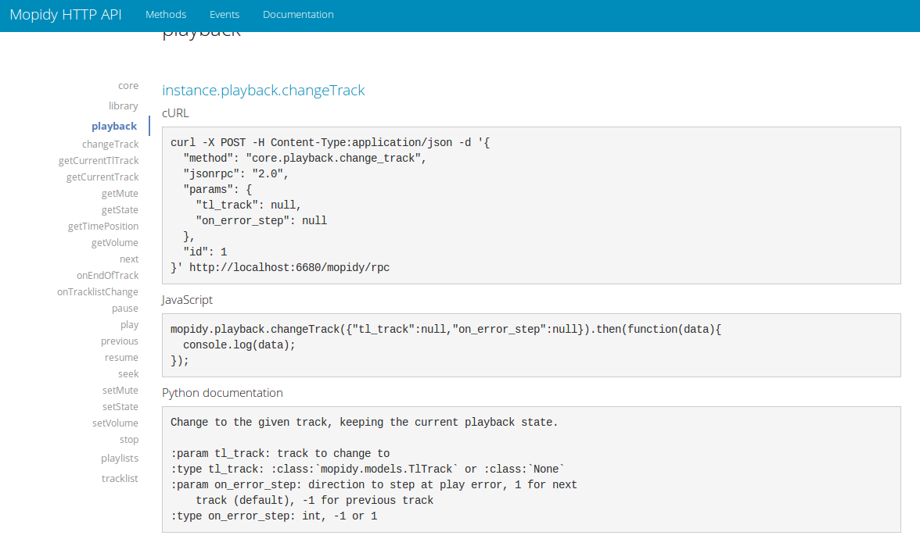Jump to changeTrack in sidebar
Image resolution: width=920 pixels, height=557 pixels.
click(x=110, y=145)
